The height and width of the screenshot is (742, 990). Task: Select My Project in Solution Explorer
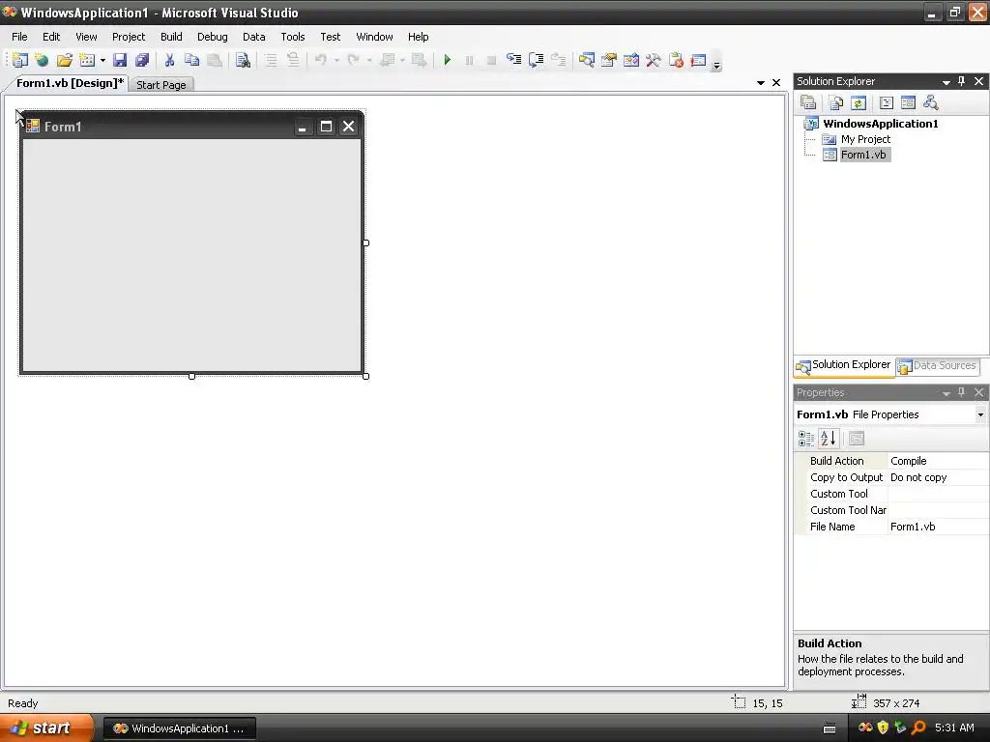tap(865, 139)
